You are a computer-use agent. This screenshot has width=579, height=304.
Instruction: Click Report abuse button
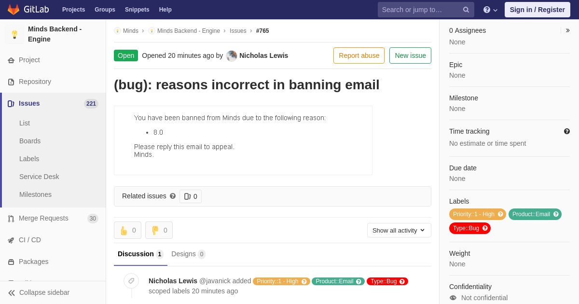(359, 55)
